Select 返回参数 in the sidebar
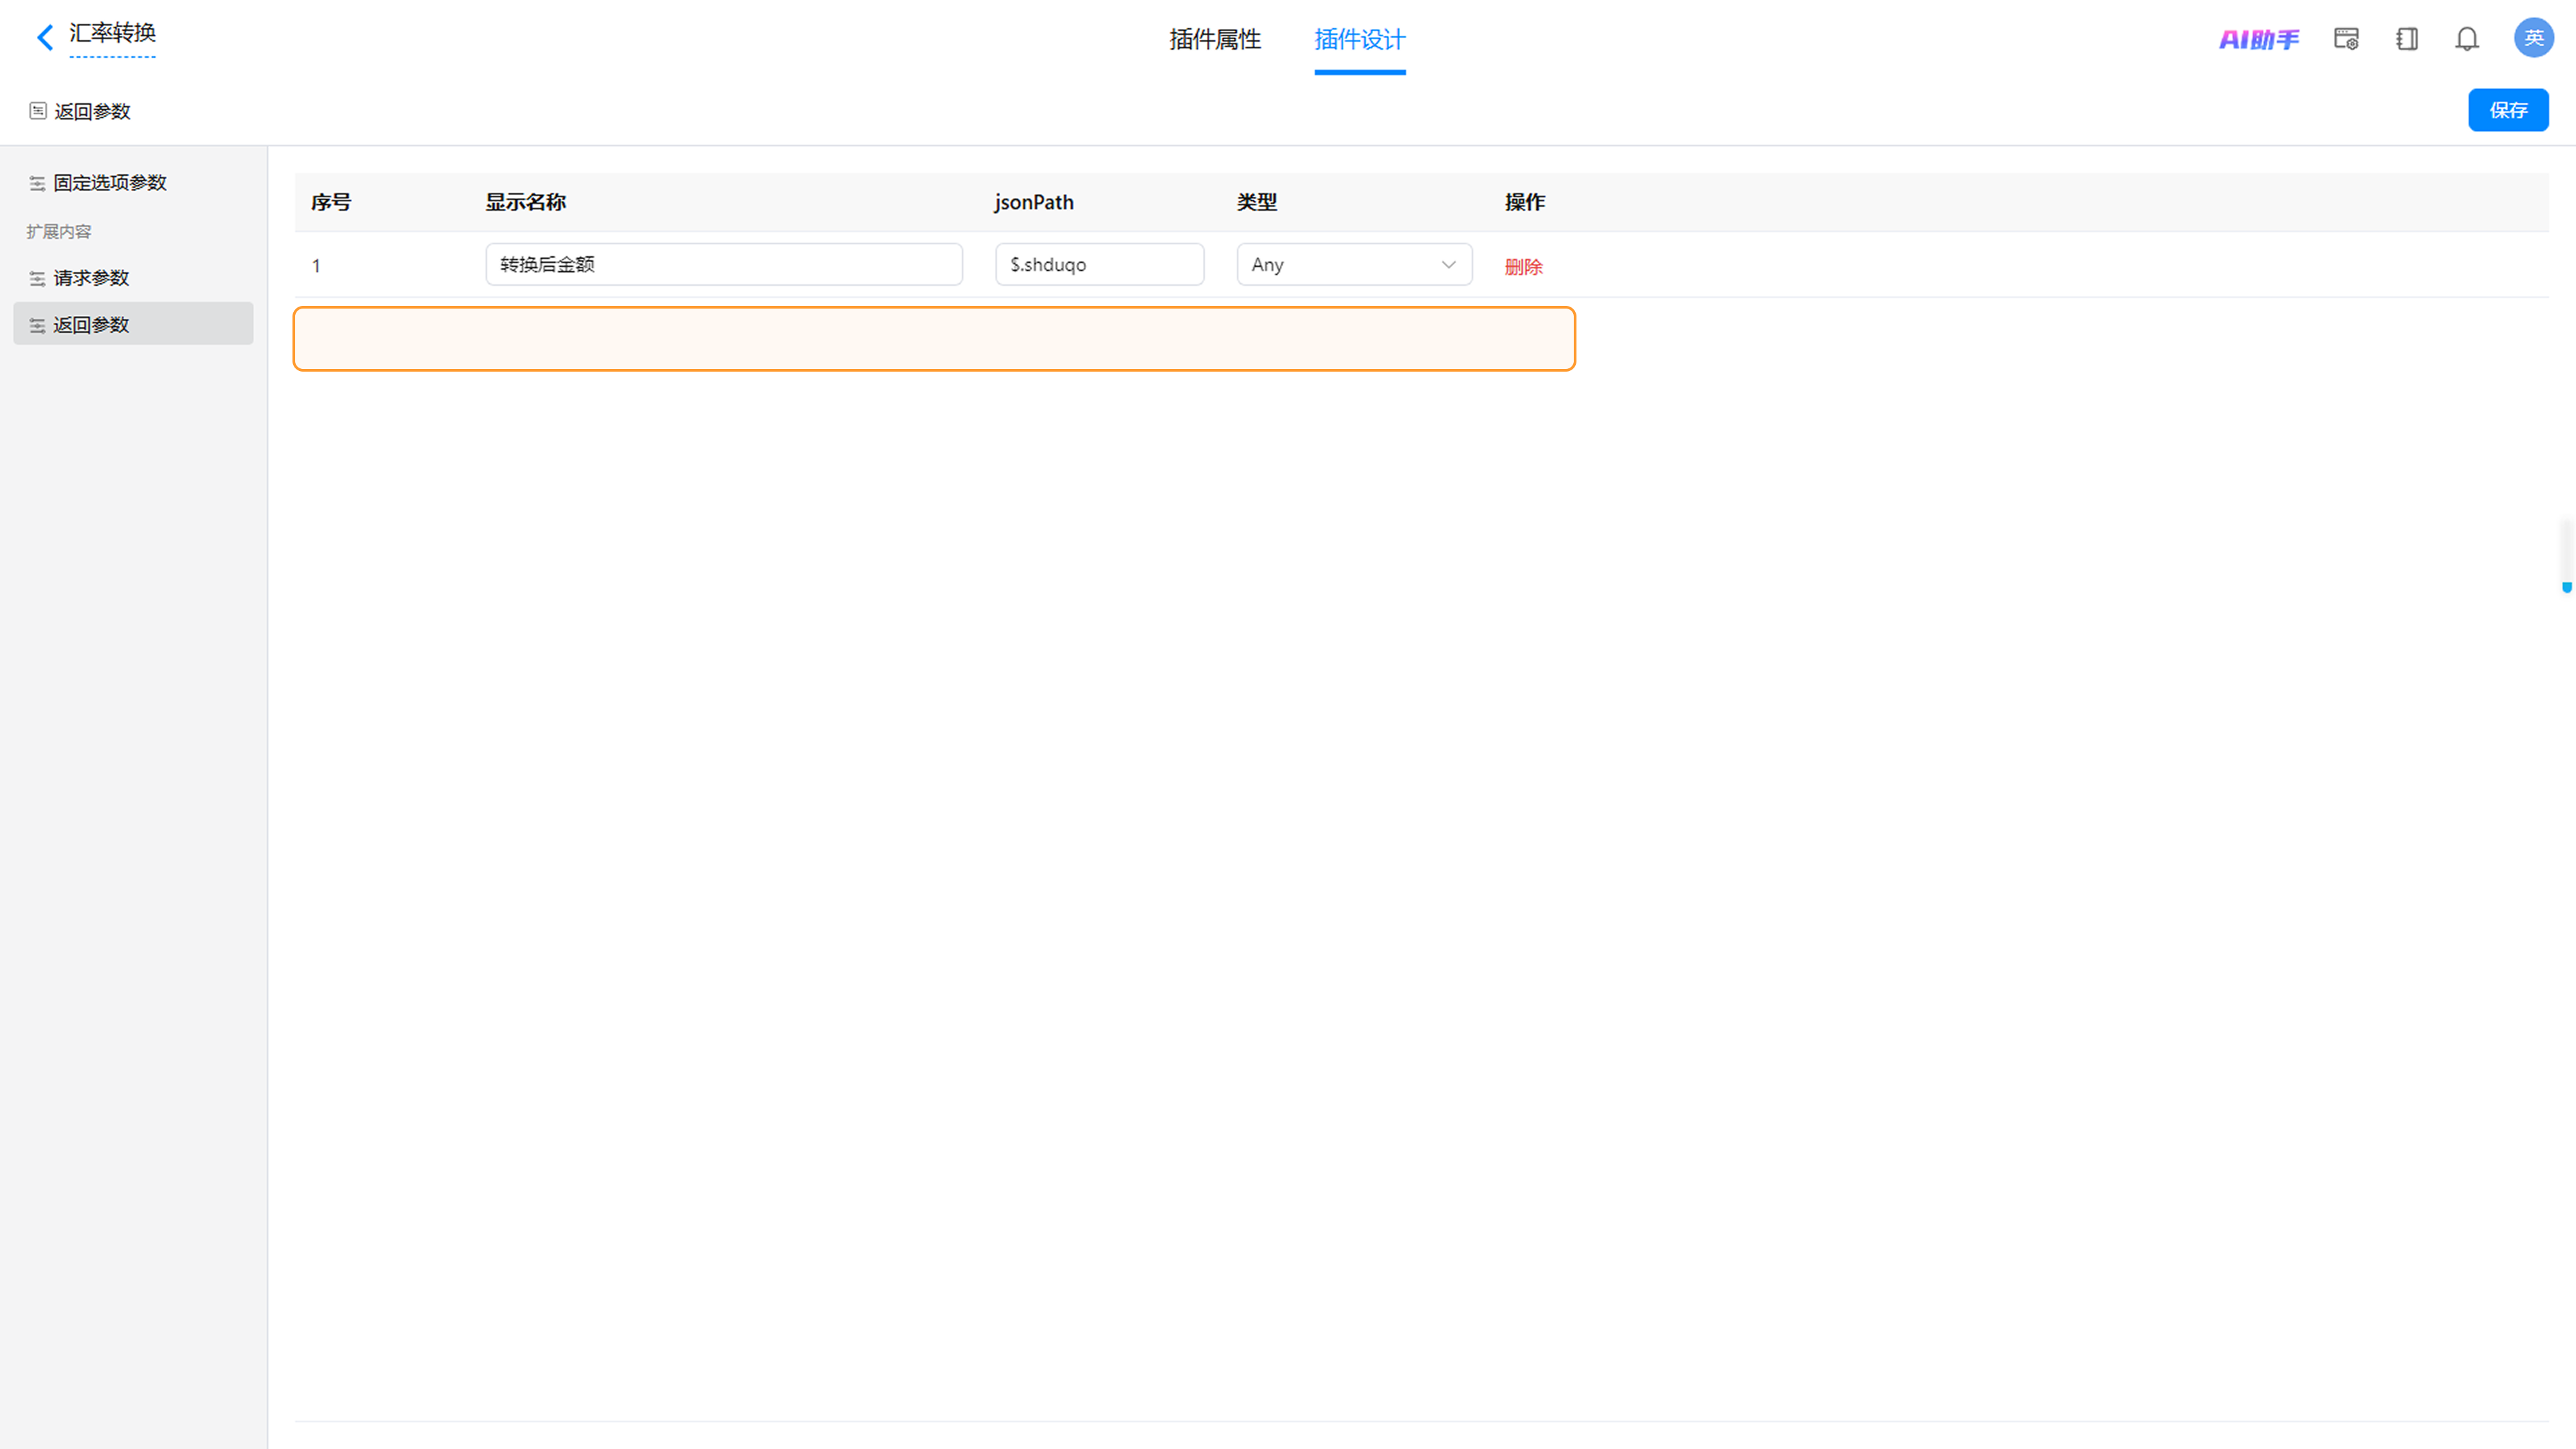The image size is (2576, 1449). point(133,325)
